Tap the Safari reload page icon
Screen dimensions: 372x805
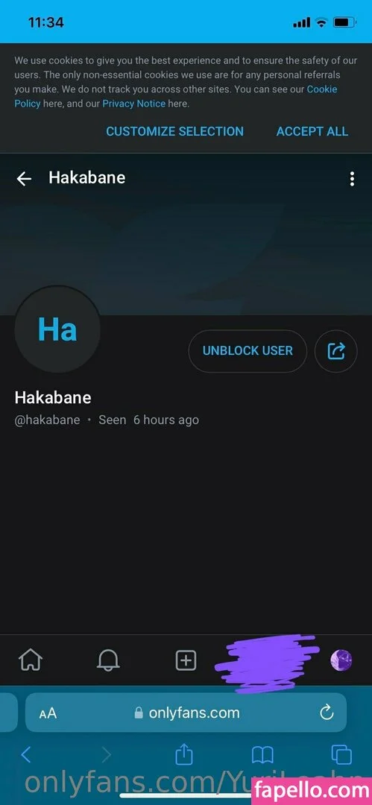(x=327, y=713)
